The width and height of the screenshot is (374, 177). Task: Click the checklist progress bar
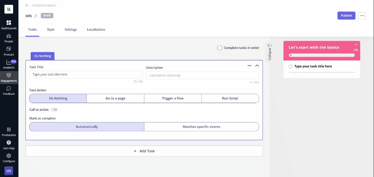coord(322,55)
